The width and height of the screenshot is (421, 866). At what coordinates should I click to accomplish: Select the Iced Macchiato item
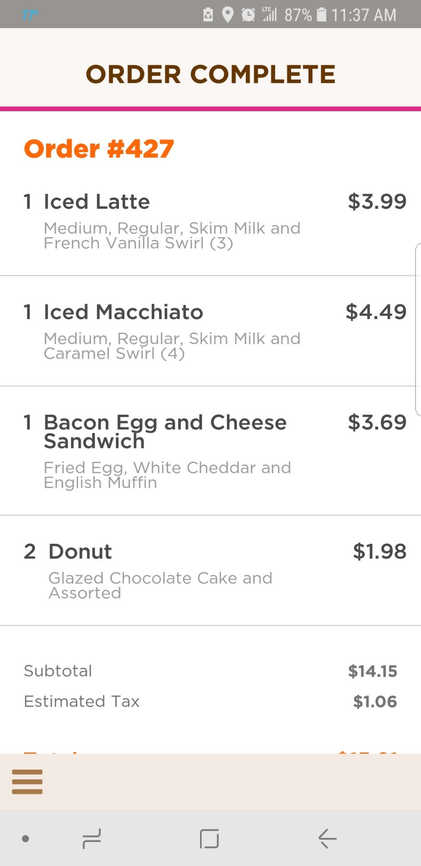(123, 312)
